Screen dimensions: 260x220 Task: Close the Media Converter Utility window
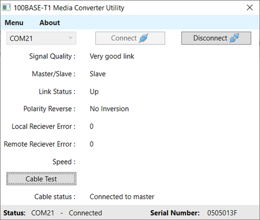tap(250, 8)
